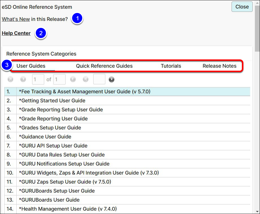Image resolution: width=260 pixels, height=214 pixels.
Task: Switch to the User Guides tab
Action: point(31,66)
